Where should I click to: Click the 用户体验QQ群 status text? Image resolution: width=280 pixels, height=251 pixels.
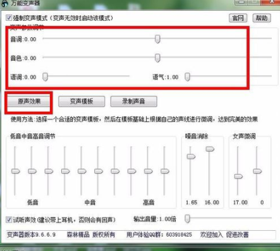click(x=159, y=235)
